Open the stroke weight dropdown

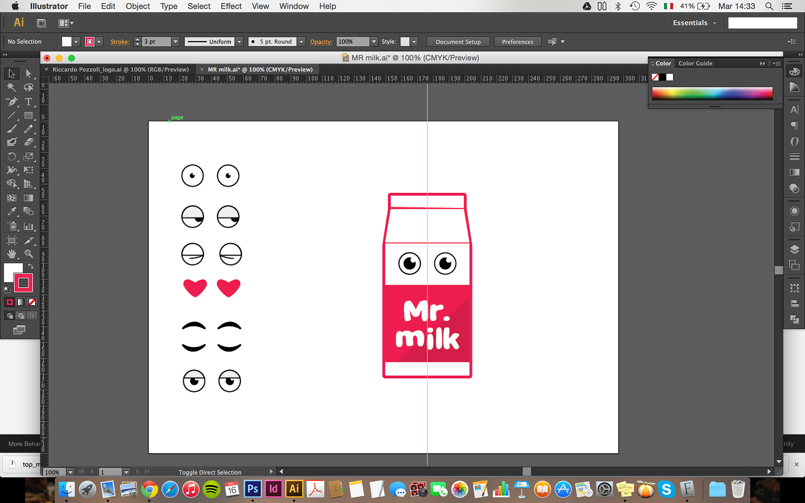[176, 41]
